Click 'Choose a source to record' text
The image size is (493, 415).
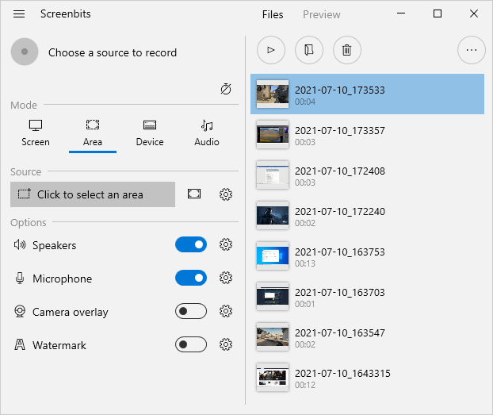[x=113, y=52]
